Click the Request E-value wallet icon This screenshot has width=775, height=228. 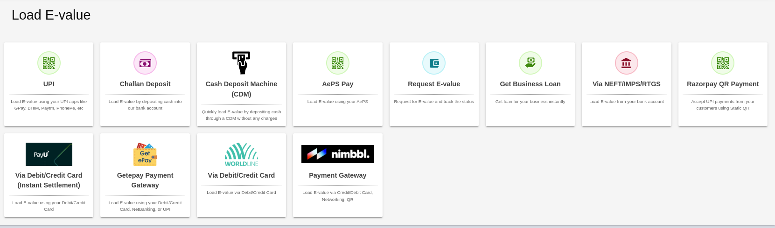(x=434, y=63)
